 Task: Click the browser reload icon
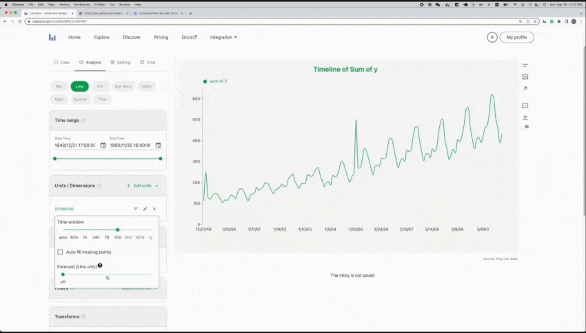point(20,21)
